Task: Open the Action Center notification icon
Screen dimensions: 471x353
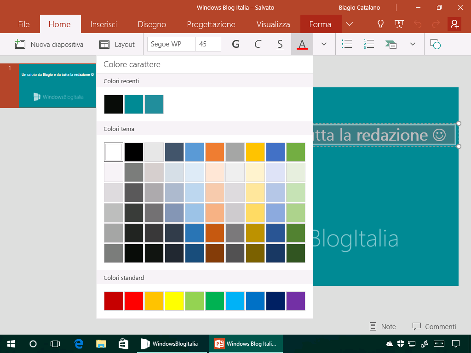Action: point(456,344)
